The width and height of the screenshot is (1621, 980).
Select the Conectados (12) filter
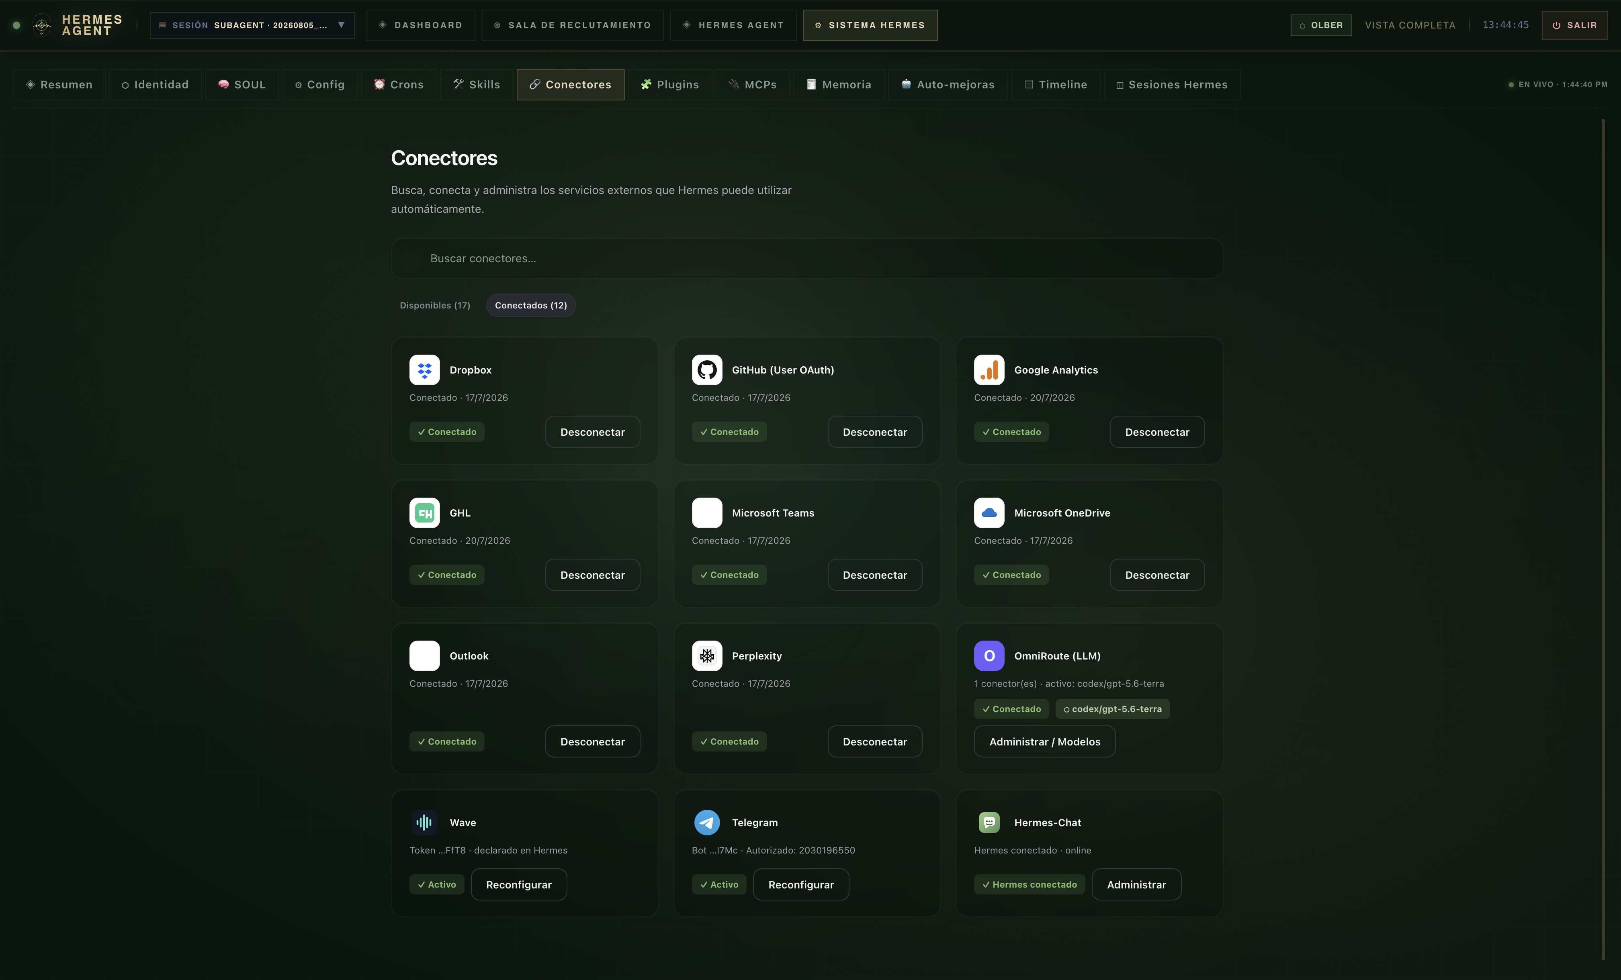coord(530,305)
